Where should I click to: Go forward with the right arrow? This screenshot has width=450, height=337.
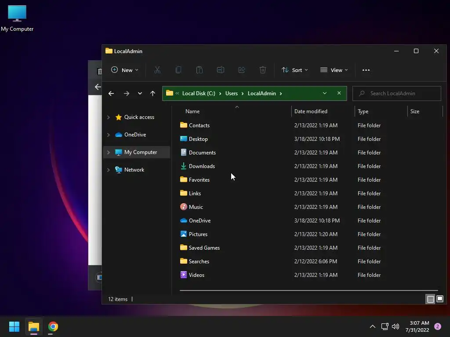tap(127, 93)
